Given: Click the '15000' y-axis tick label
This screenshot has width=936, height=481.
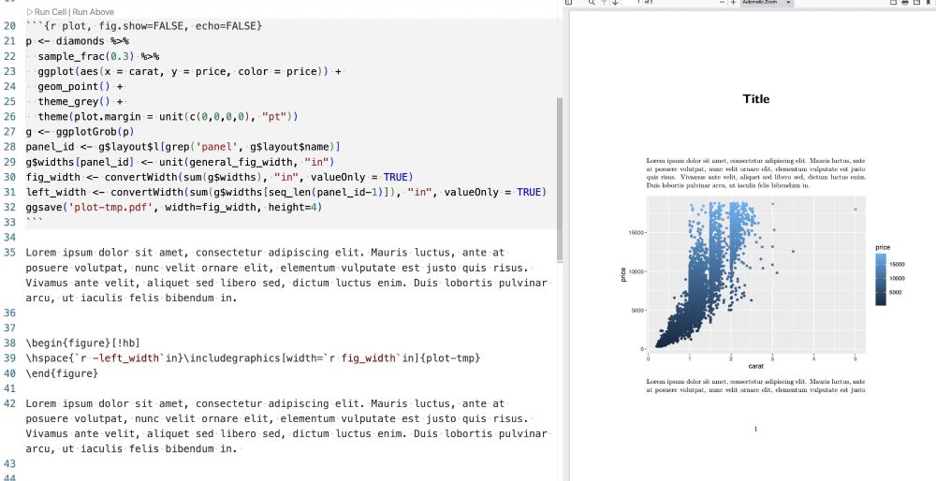Looking at the screenshot, I should coord(635,233).
